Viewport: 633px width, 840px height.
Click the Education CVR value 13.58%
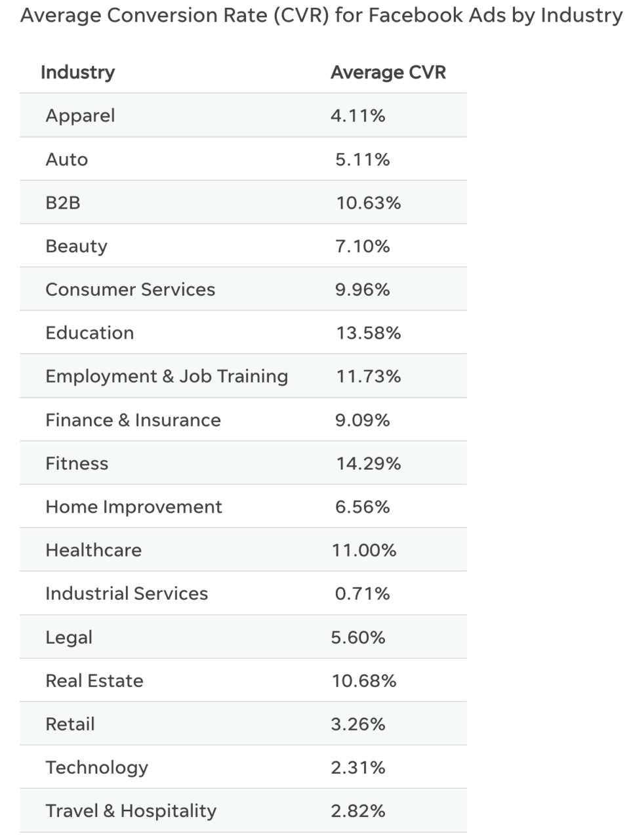pos(368,333)
